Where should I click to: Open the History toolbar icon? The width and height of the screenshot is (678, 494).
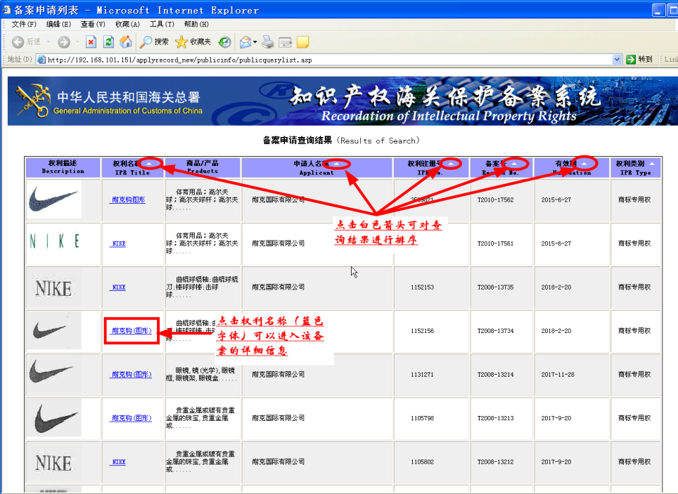[x=224, y=42]
